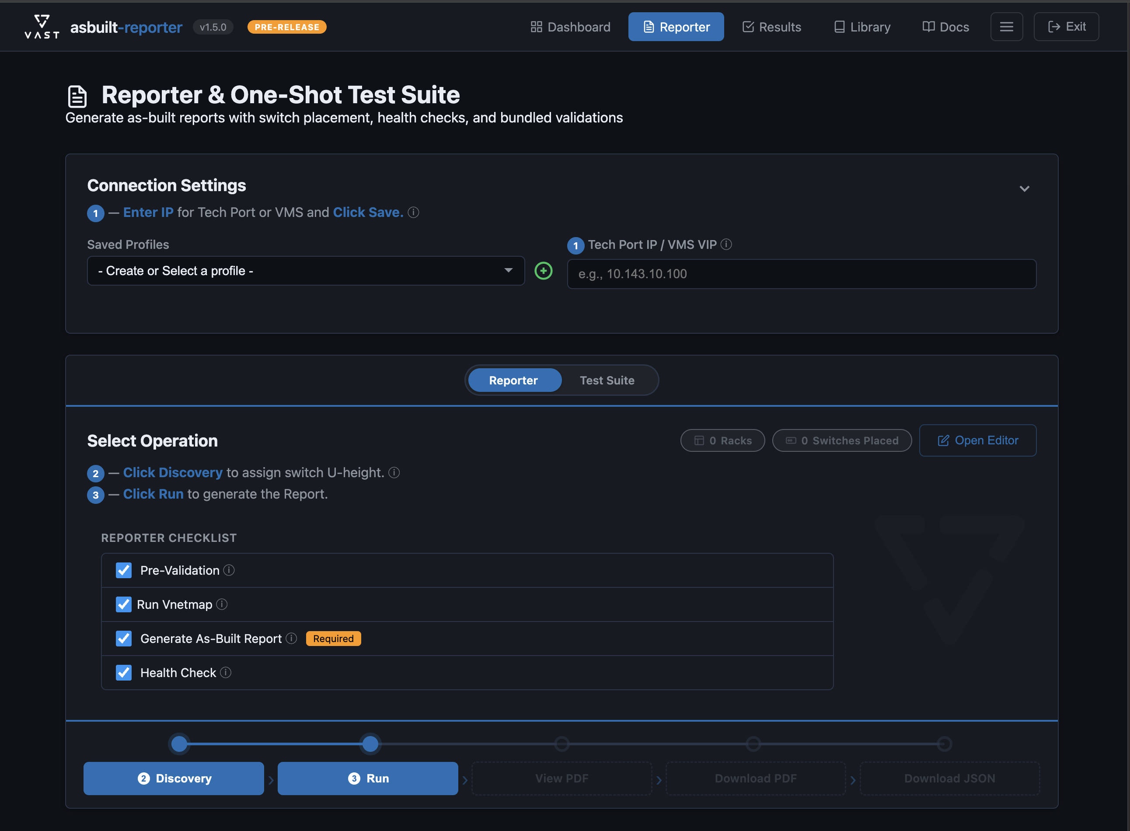The image size is (1130, 831).
Task: Disable the Health Check option
Action: coord(123,673)
